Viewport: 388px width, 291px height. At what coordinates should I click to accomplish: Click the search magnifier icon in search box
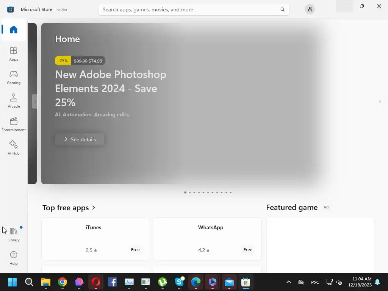point(282,9)
